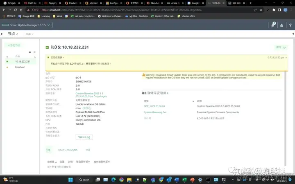The image size is (295, 184).
Task: Reload the current browser page
Action: 16,10
